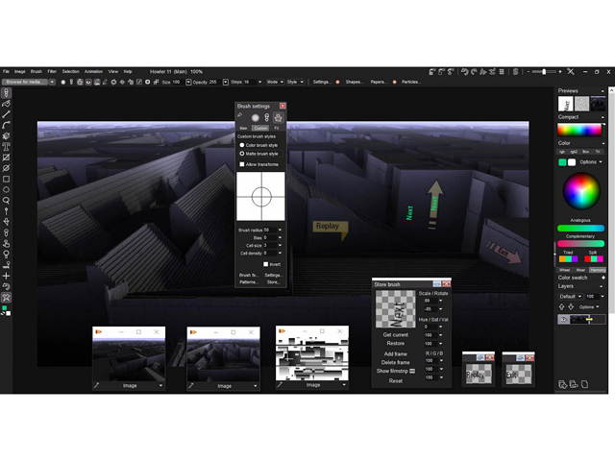Click the undo arrow in the title bar
Image resolution: width=615 pixels, height=461 pixels.
(x=464, y=71)
